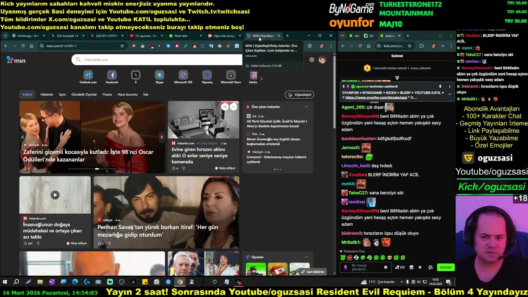This screenshot has width=528, height=297.
Task: Open MSN profile avatar
Action: (322, 60)
